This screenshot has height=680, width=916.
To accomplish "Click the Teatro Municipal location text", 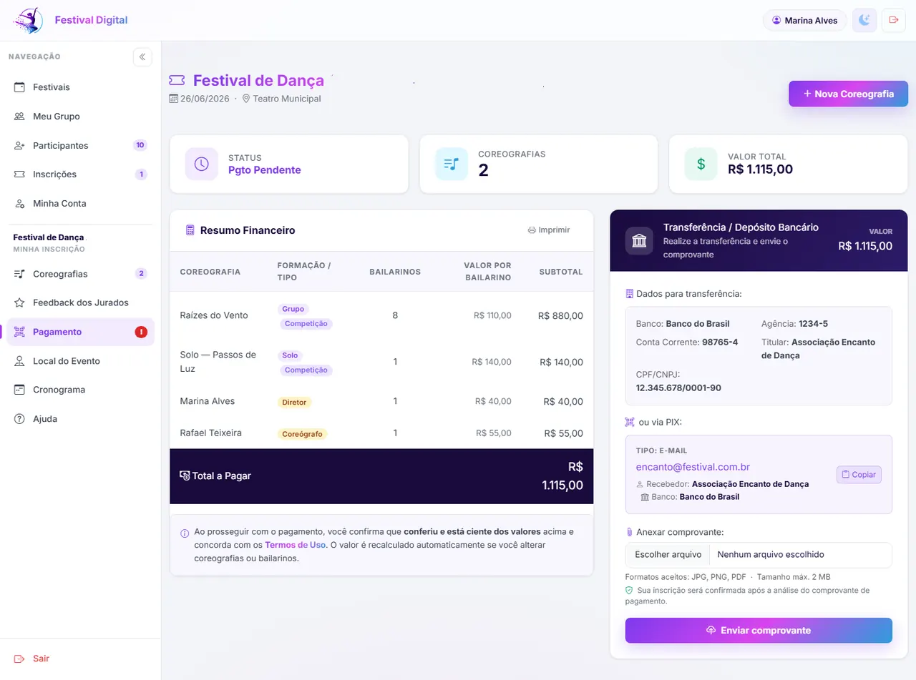I will point(287,99).
